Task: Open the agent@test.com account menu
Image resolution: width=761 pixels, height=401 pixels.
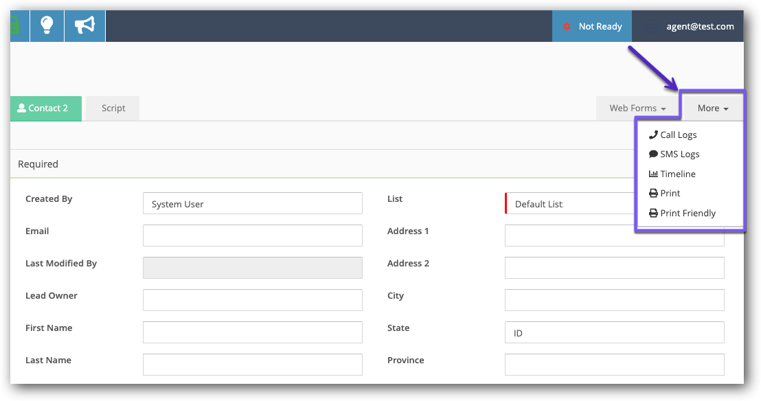Action: (699, 27)
